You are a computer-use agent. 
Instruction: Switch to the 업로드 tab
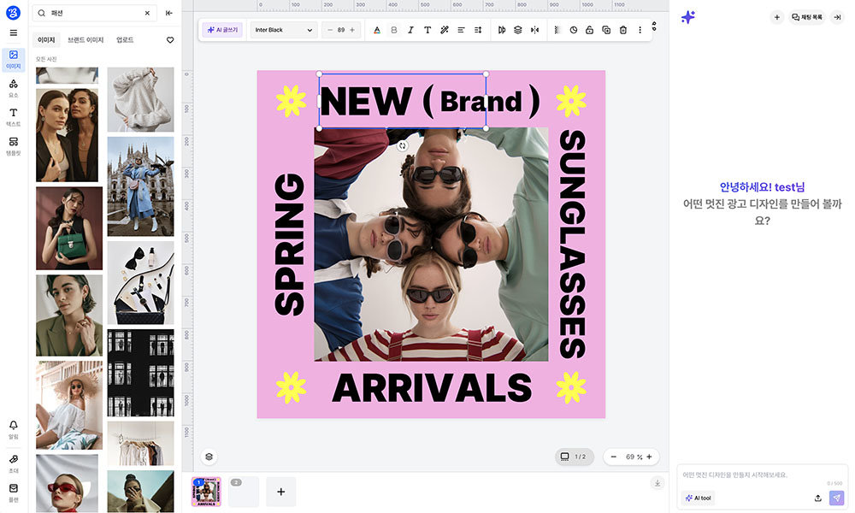125,40
